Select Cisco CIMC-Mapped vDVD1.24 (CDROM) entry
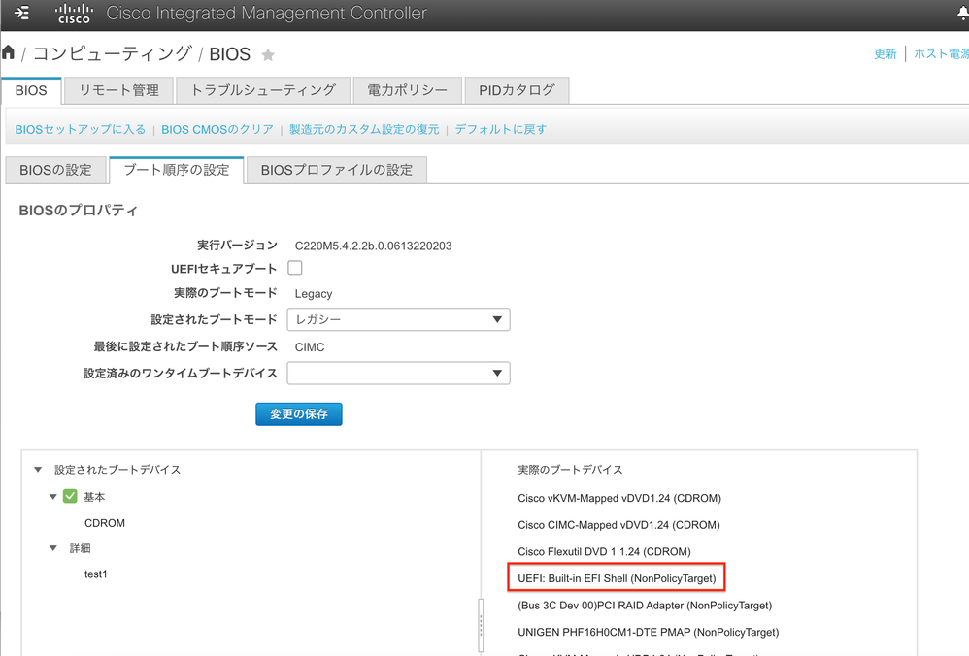This screenshot has width=969, height=656. pyautogui.click(x=618, y=524)
